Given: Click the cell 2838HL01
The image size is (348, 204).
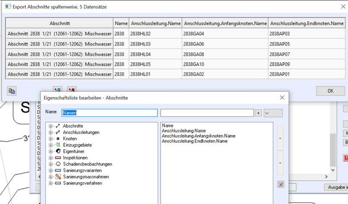Looking at the screenshot, I should pos(156,74).
